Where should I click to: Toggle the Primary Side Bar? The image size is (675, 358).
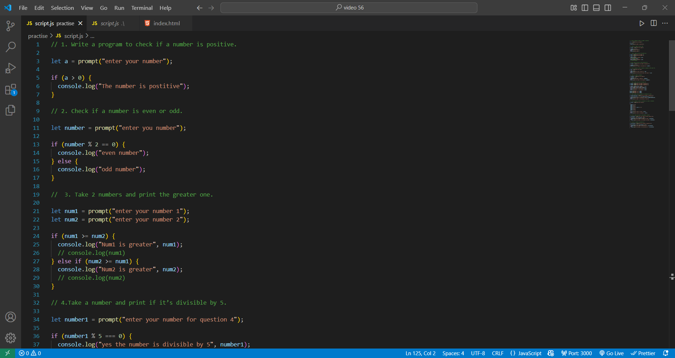585,8
